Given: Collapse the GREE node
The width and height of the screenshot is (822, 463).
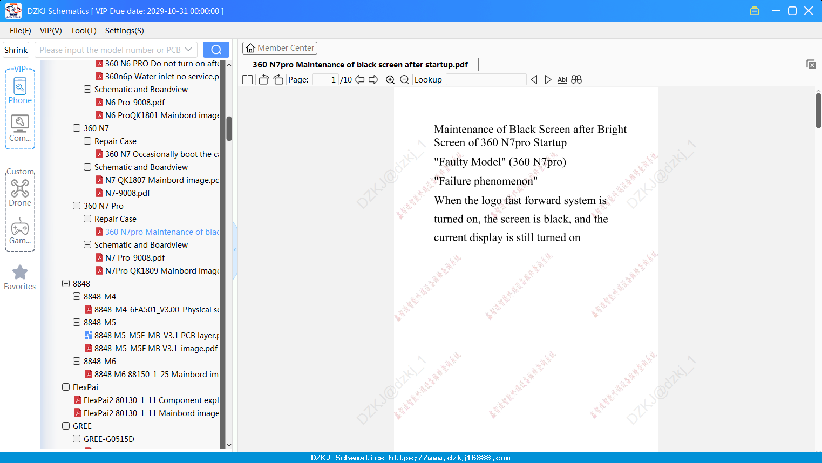Looking at the screenshot, I should 66,426.
